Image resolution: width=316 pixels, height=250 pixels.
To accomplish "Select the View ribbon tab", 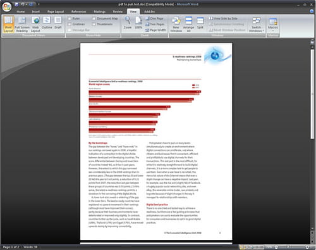I will coord(133,11).
